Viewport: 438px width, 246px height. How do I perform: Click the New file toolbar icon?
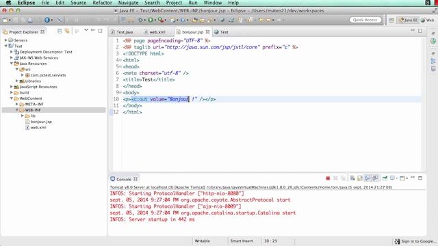pyautogui.click(x=5, y=20)
